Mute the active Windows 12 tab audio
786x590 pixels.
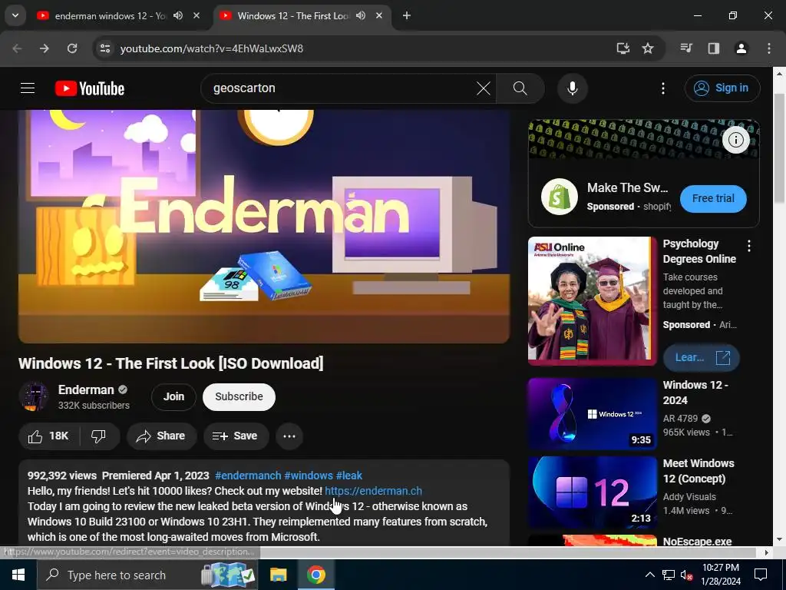coord(361,16)
